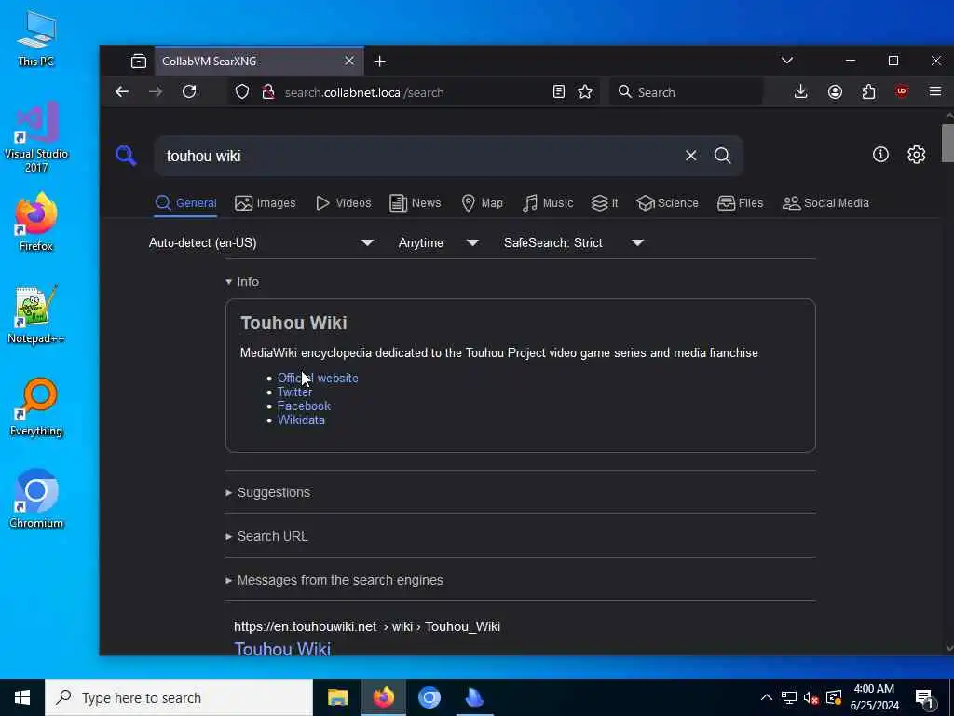This screenshot has width=954, height=716.
Task: Open File Explorer from taskbar
Action: (337, 697)
